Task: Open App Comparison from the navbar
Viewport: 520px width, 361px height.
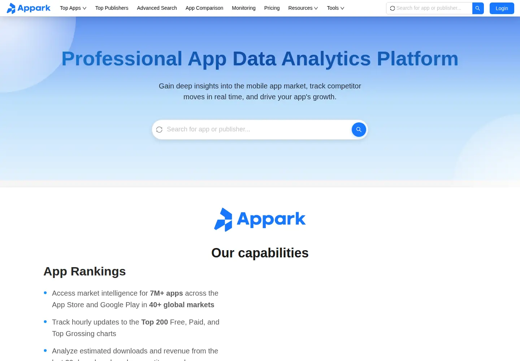Action: tap(204, 8)
